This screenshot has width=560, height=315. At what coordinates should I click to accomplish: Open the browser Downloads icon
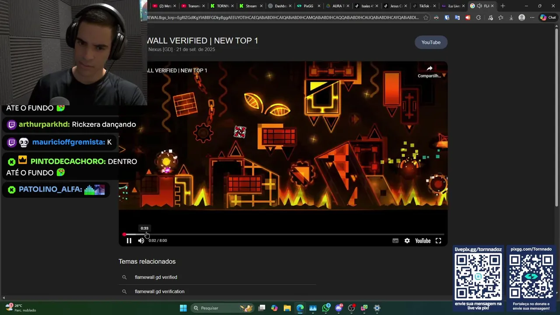511,17
